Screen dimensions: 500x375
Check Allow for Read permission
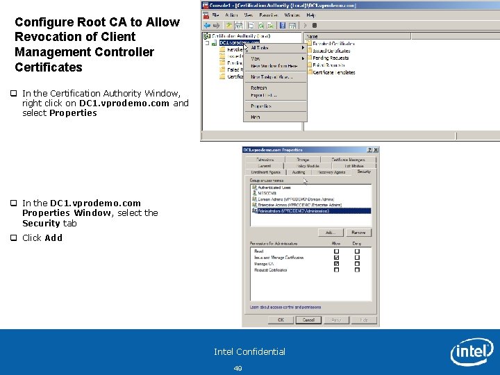(x=336, y=251)
